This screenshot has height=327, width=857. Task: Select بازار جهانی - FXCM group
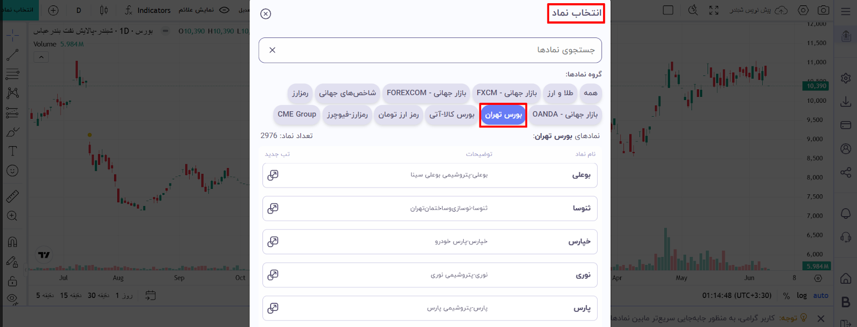(507, 93)
